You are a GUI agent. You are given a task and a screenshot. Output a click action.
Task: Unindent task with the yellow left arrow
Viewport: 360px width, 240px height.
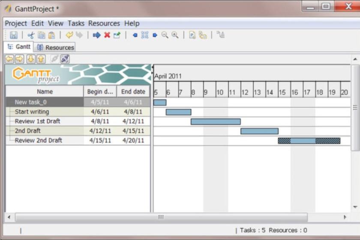point(9,59)
